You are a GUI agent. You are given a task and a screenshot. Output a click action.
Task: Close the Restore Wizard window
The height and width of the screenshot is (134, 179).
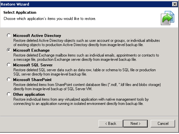point(175,4)
